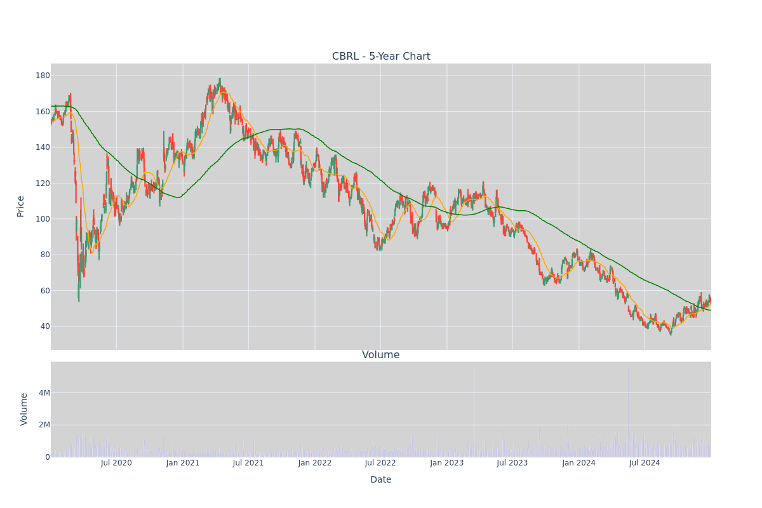Select the "Jan 2024" date tick label
Viewport: 762px width, 508px height.
pos(579,463)
